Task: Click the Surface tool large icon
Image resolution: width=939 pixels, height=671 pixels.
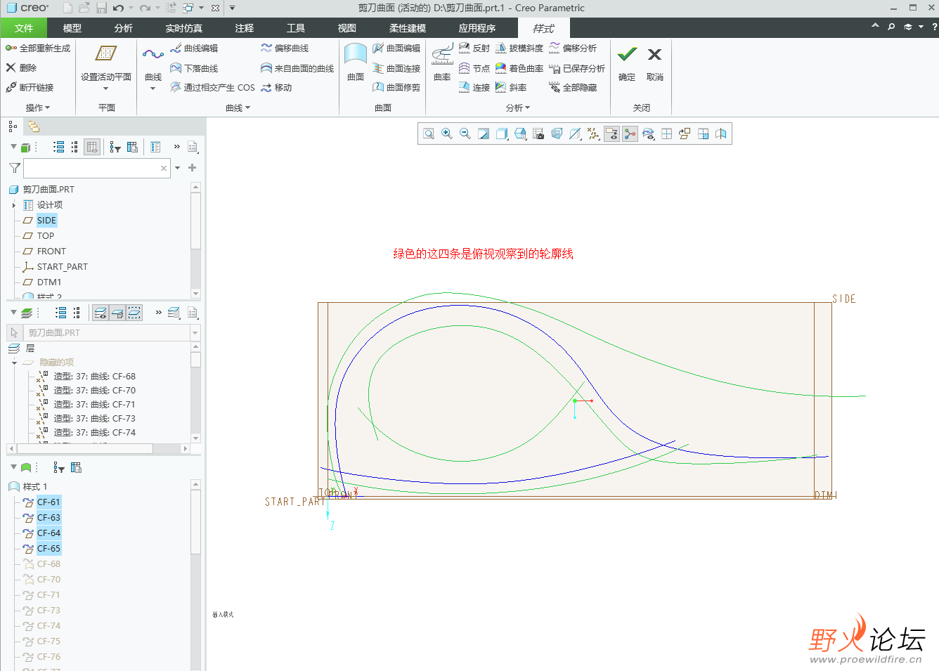Action: (x=356, y=55)
